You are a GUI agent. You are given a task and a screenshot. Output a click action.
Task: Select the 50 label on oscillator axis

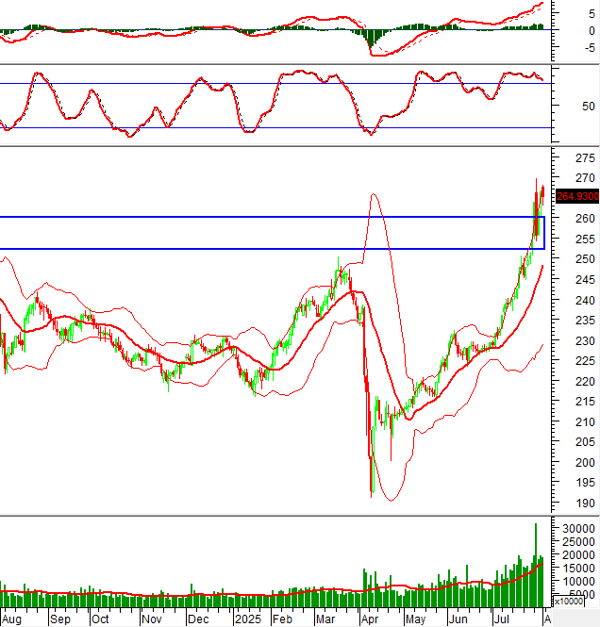click(x=589, y=107)
